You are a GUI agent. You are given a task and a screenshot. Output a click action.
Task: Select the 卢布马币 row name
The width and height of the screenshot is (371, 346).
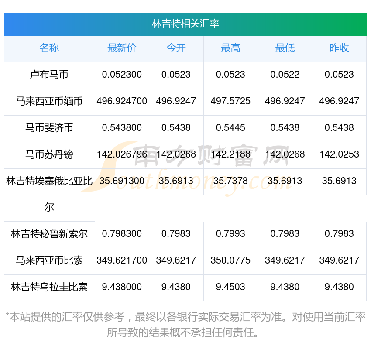[49, 75]
